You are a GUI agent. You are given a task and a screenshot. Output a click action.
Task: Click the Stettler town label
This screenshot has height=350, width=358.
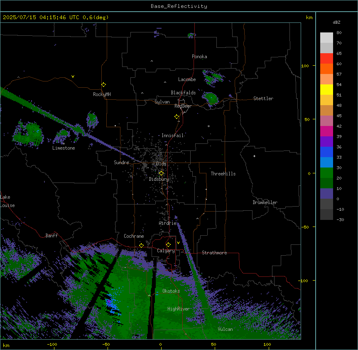[x=263, y=99]
